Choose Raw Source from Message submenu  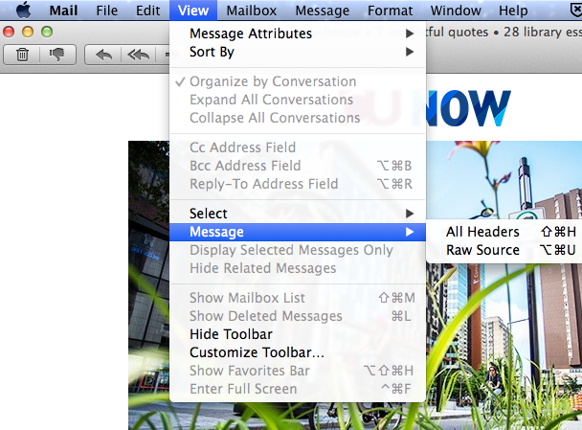482,250
